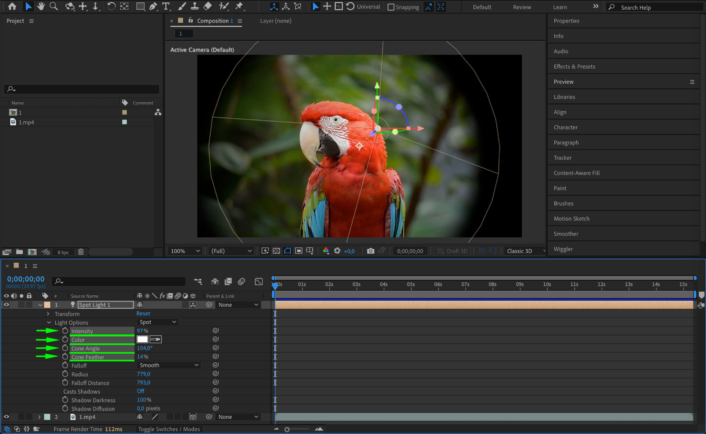Enable the Snapping checkbox

(x=391, y=7)
